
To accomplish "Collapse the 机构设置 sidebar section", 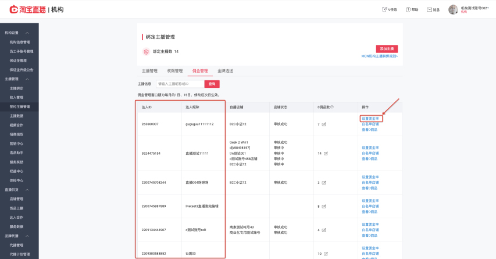I will 27,33.
